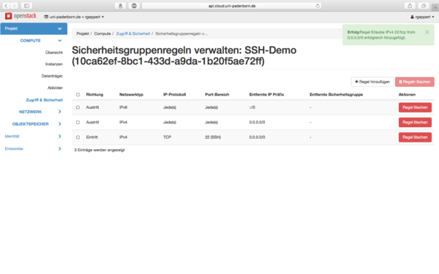Dismiss the green success notification
439x274 pixels.
[x=427, y=32]
